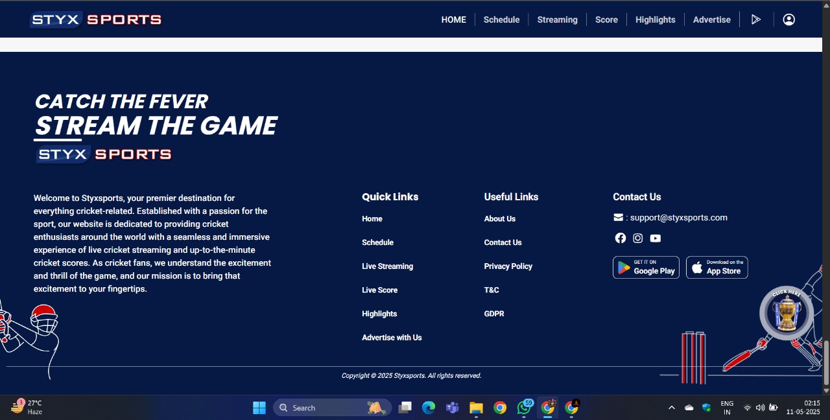Open the Instagram social icon

pos(638,238)
